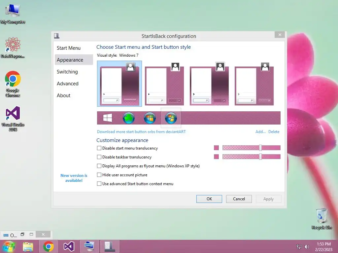Open Visual Studio from the taskbar

[69, 246]
